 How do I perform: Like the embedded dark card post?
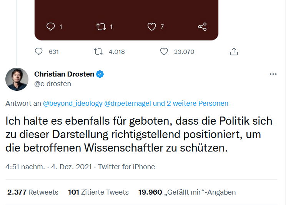point(152,27)
